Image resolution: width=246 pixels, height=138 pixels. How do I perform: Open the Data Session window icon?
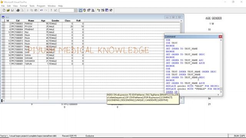[x=85, y=10]
